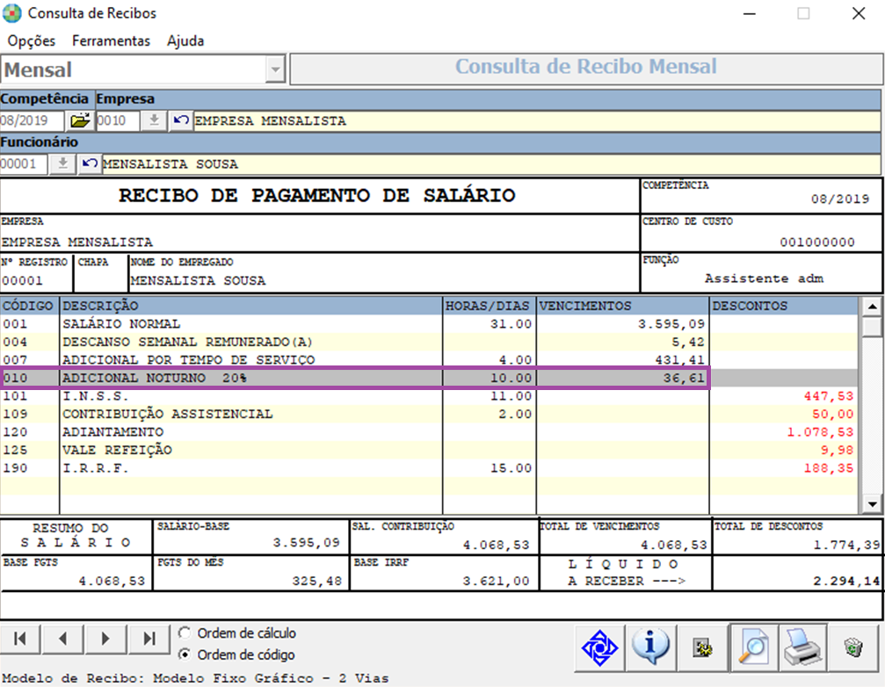
Task: Click the DESCRIÇÃO column header
Action: point(250,306)
